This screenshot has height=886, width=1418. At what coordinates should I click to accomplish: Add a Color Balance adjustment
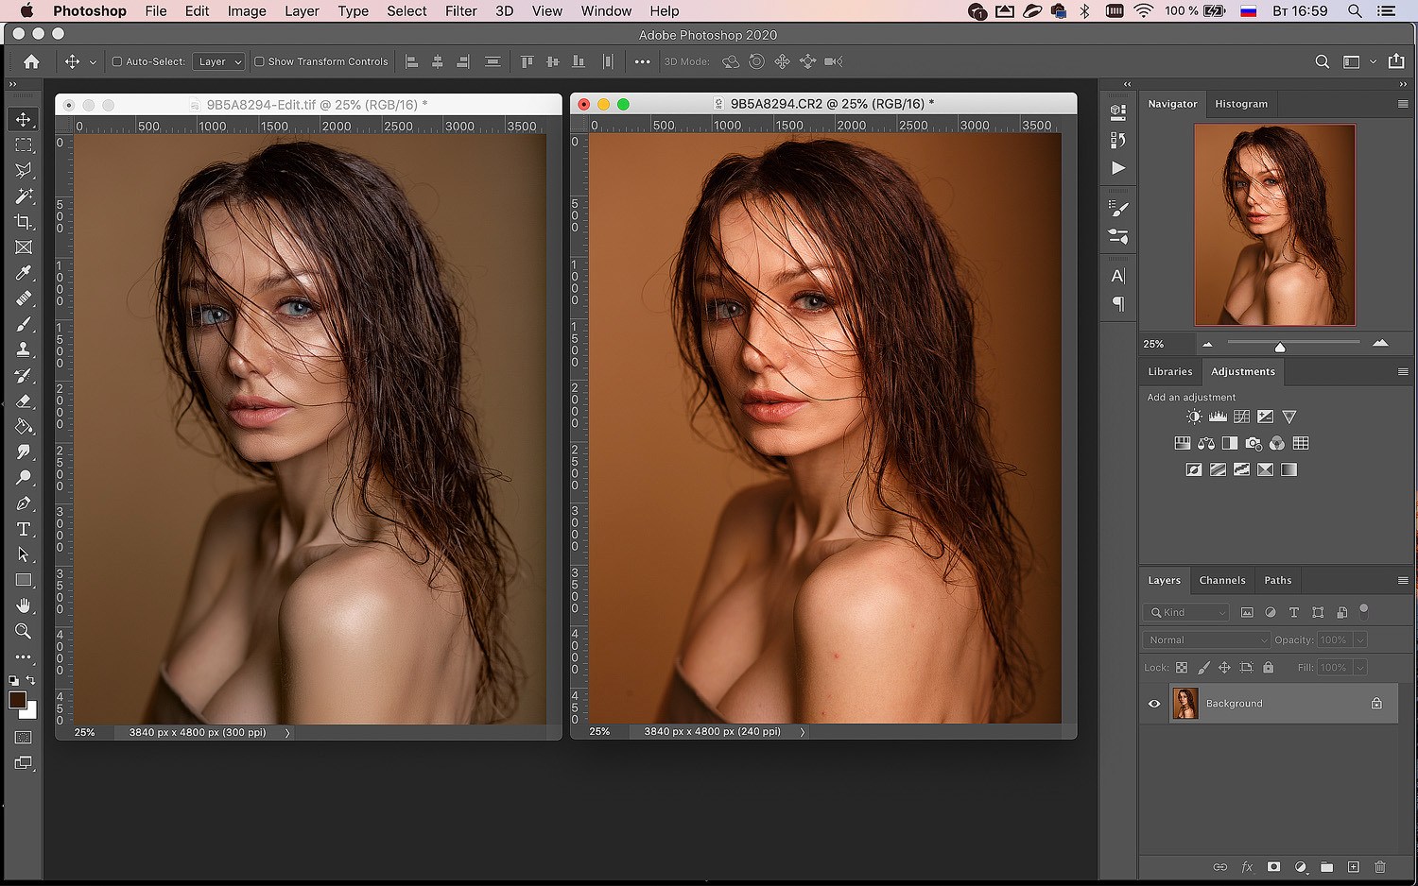(x=1206, y=443)
